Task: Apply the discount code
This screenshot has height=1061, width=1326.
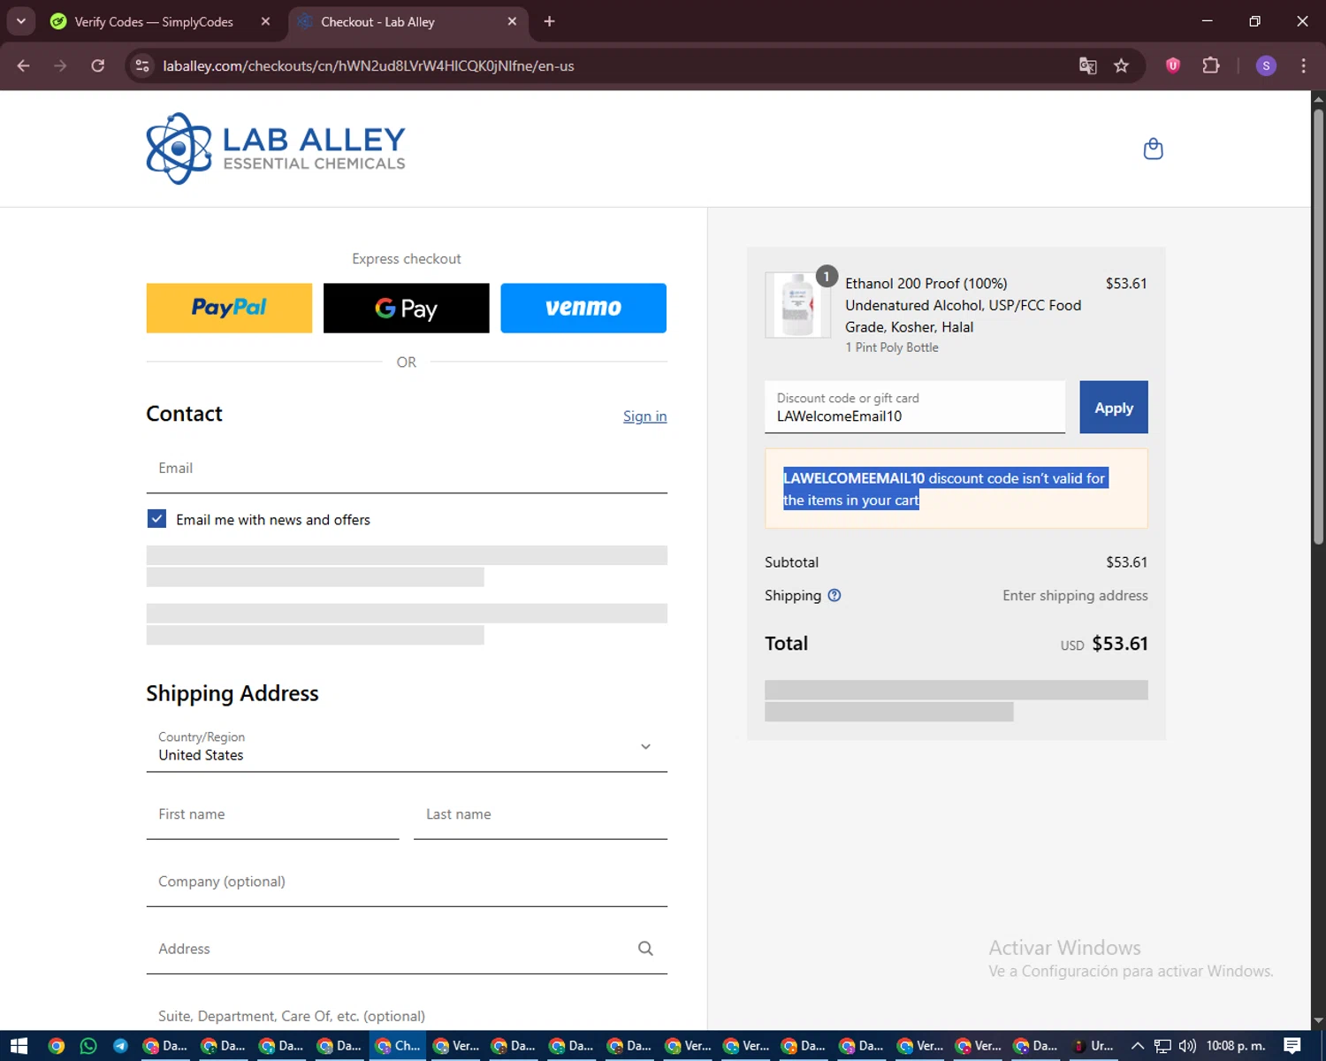Action: (x=1114, y=408)
